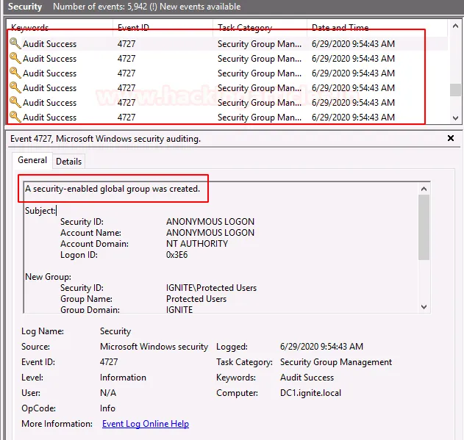The width and height of the screenshot is (464, 440).
Task: Click the 'security-enabled global group was created' text
Action: [x=113, y=189]
